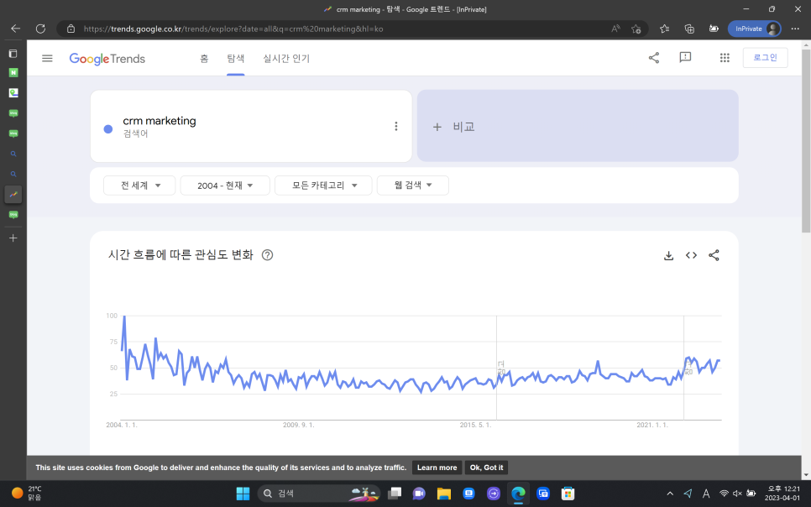Select the active Google Trends vertical tab

coord(13,195)
